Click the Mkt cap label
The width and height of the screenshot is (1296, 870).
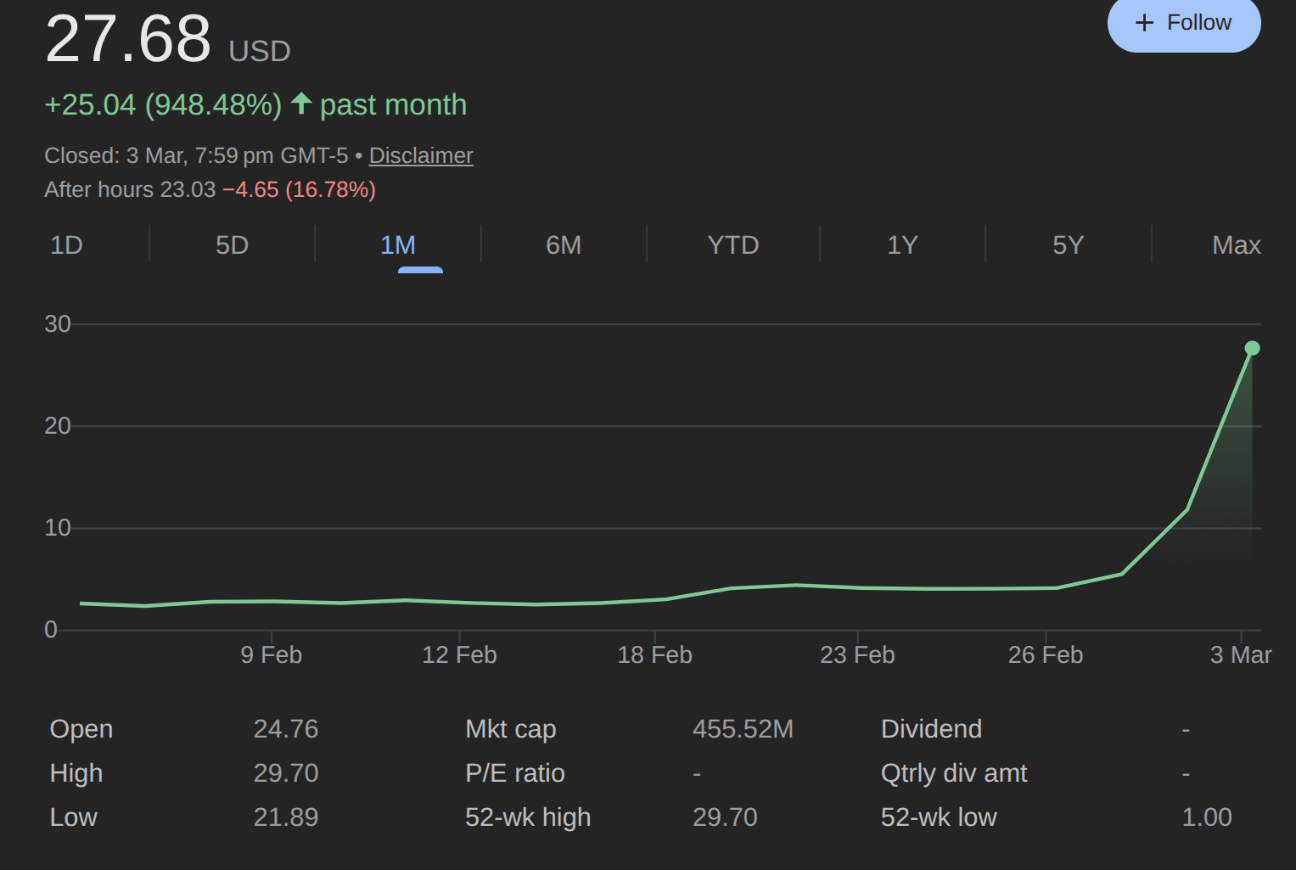point(511,729)
